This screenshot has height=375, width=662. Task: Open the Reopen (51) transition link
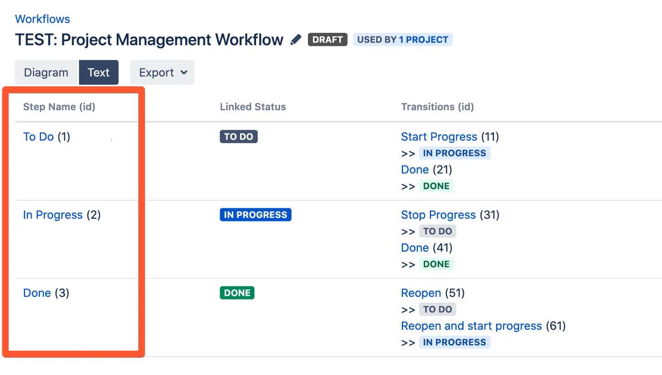(421, 293)
